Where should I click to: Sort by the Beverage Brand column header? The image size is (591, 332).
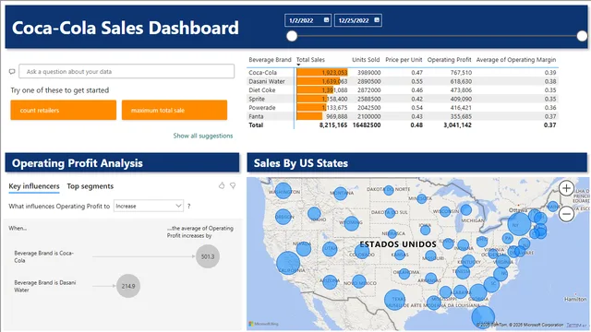tap(270, 59)
